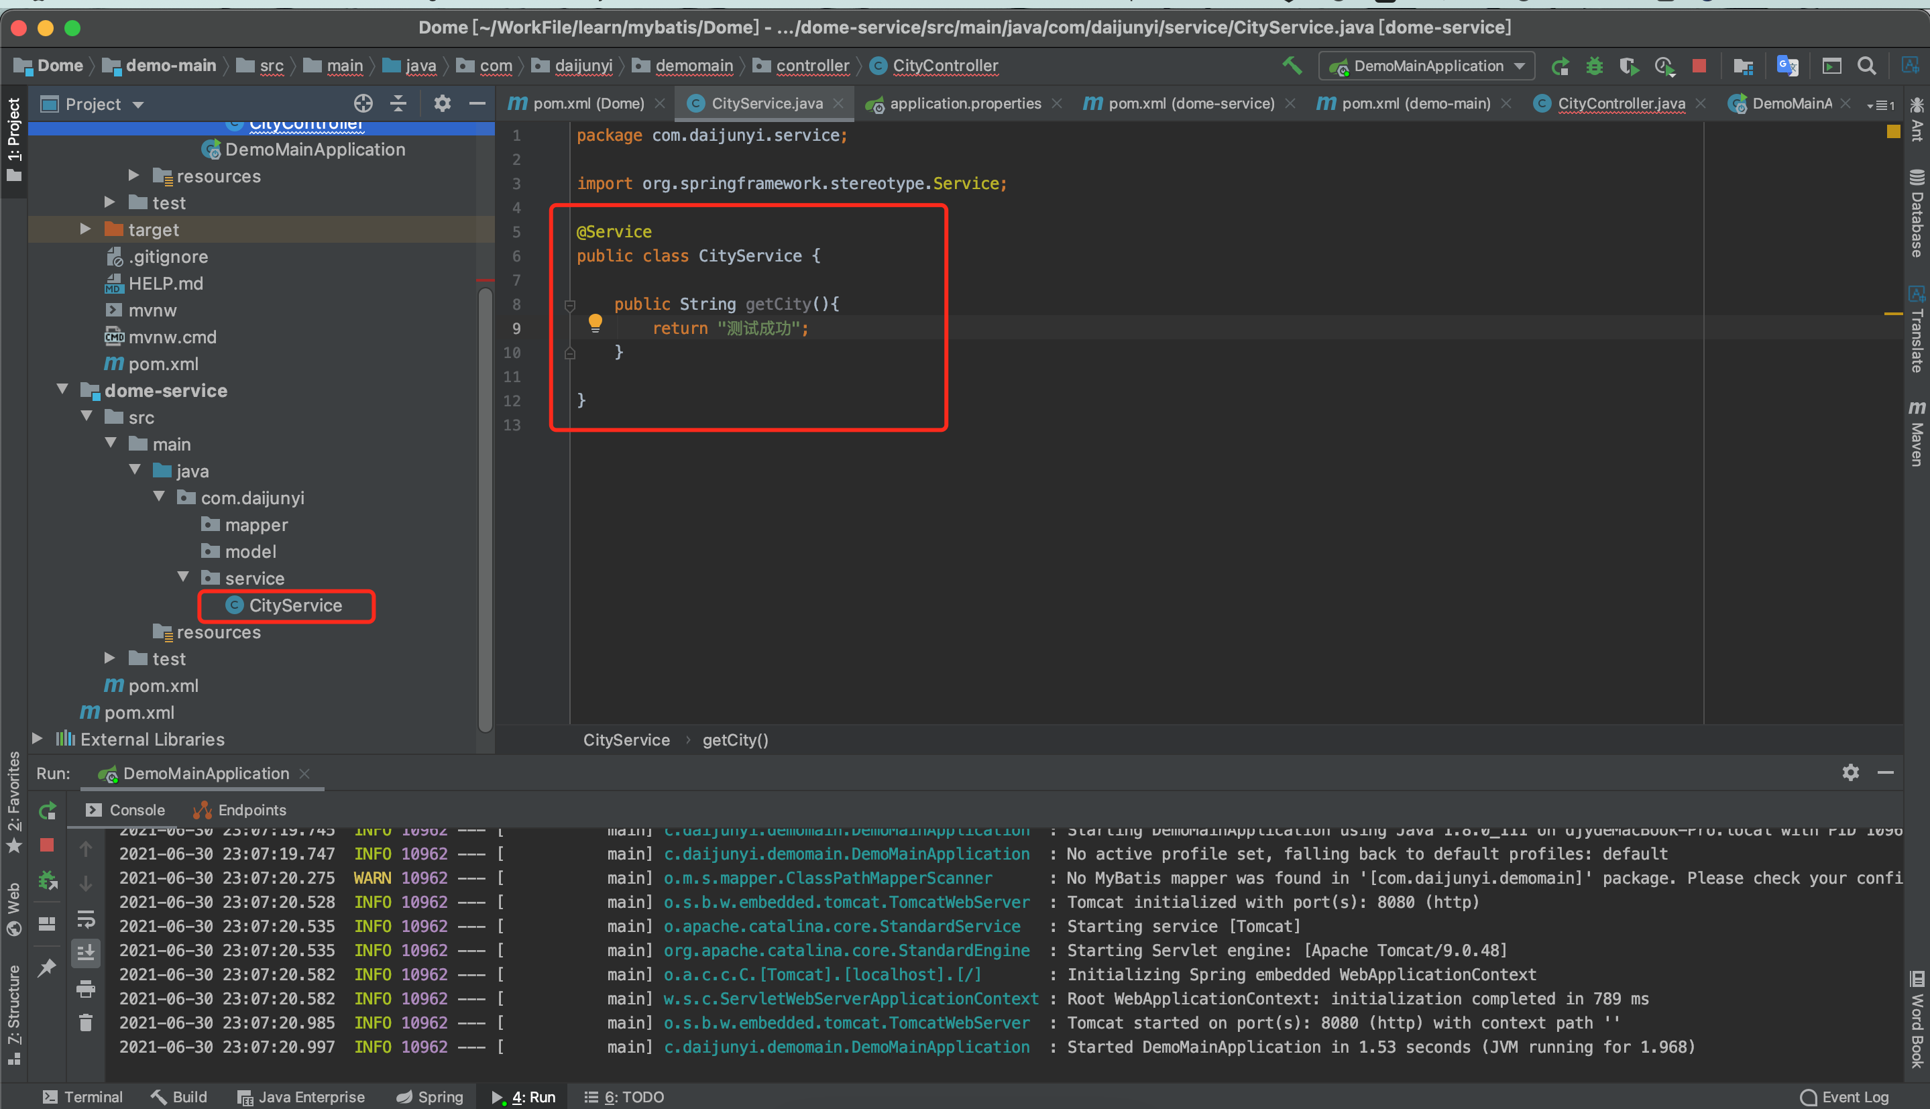The width and height of the screenshot is (1930, 1109).
Task: Start debugging with the bug icon
Action: click(1594, 66)
